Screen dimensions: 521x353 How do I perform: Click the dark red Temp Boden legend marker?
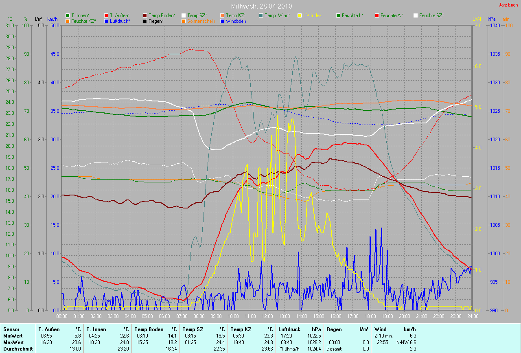pos(145,15)
